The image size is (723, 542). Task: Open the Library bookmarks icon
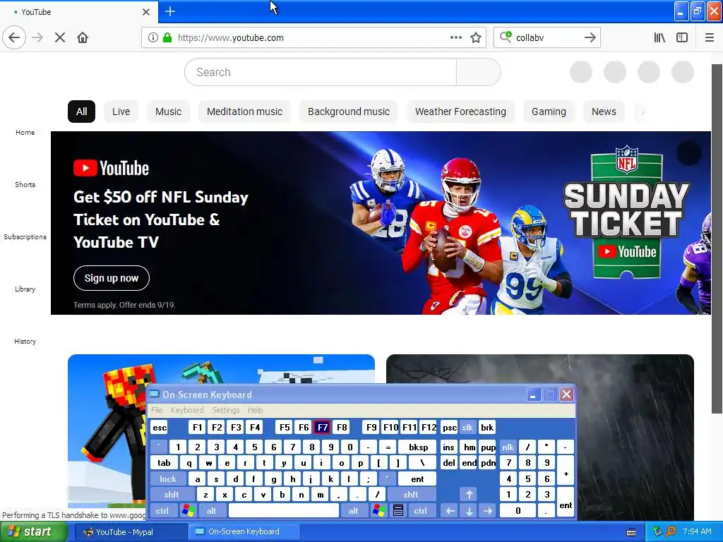click(659, 37)
